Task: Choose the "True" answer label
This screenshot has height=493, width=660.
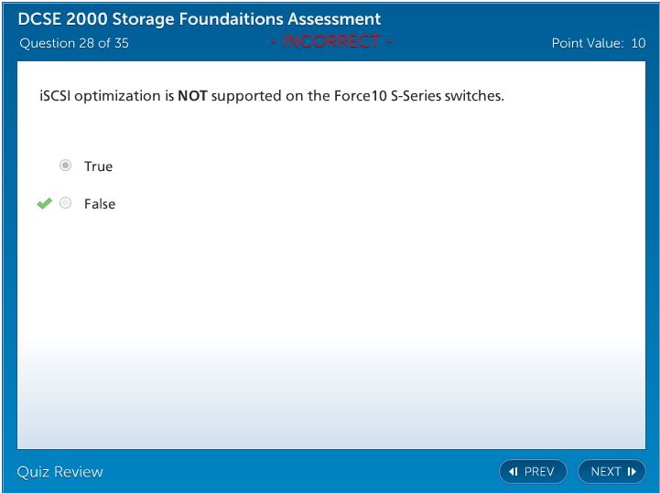Action: tap(98, 166)
